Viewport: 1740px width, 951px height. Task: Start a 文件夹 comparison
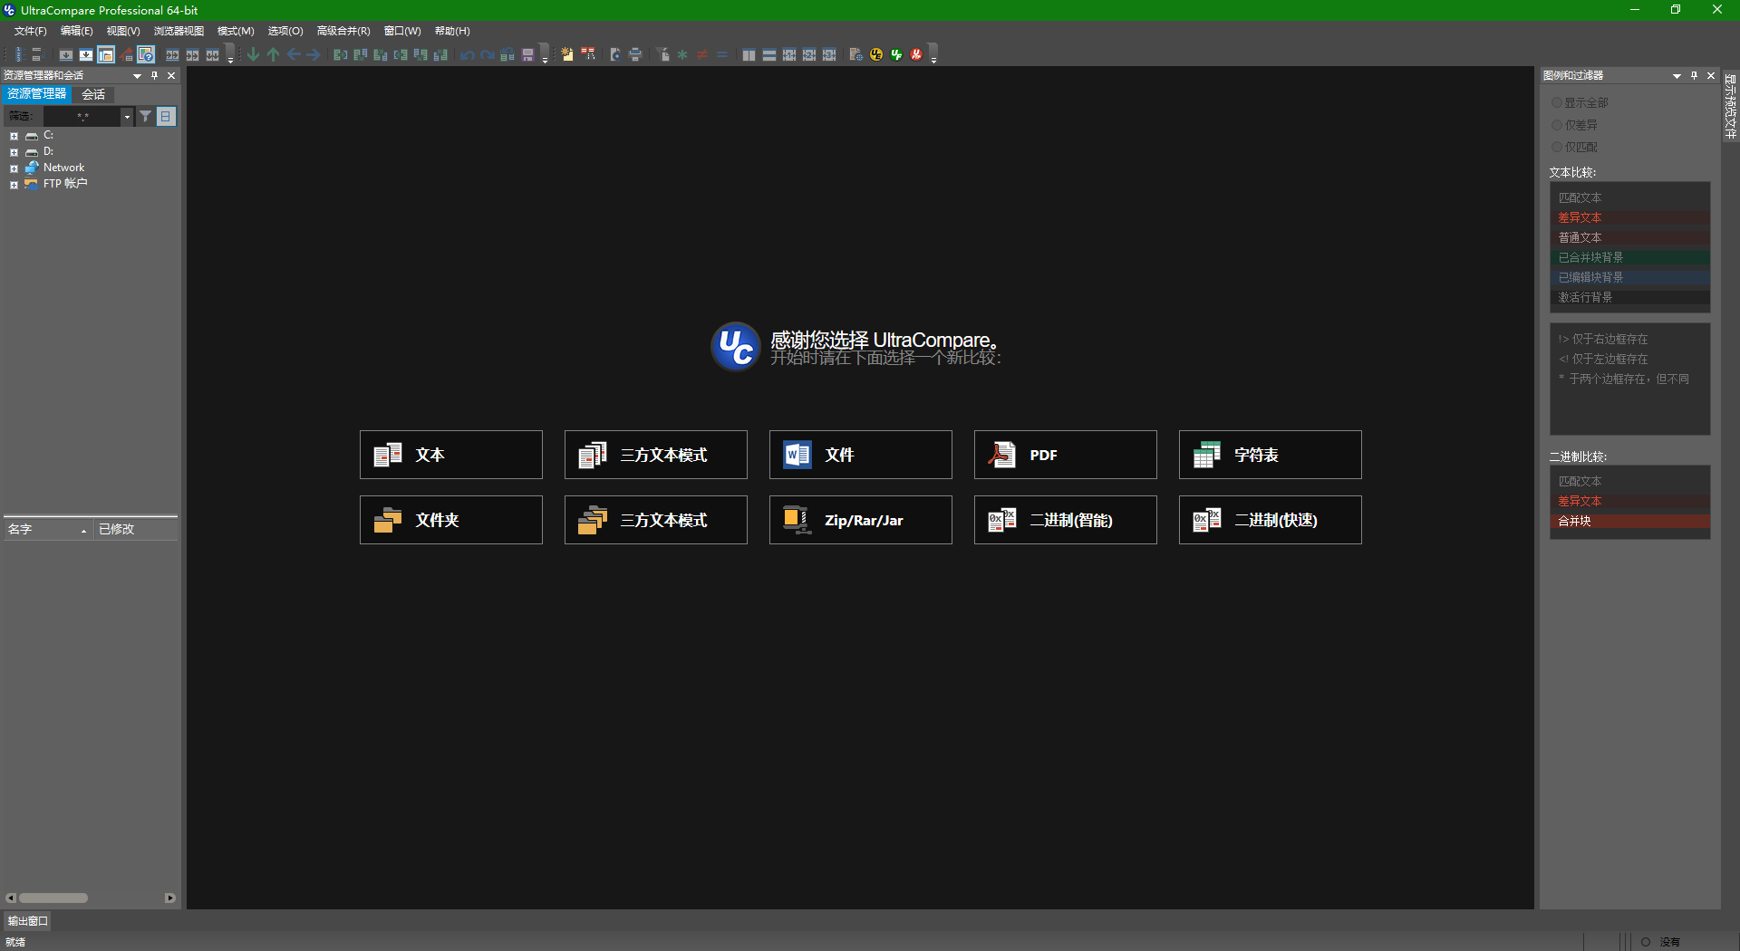click(x=451, y=520)
